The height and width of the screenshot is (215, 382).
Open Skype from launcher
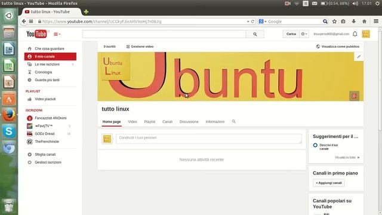click(9, 131)
